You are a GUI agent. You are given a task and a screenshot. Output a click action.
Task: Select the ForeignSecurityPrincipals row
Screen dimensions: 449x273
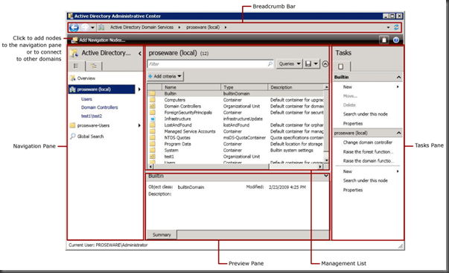pos(236,113)
